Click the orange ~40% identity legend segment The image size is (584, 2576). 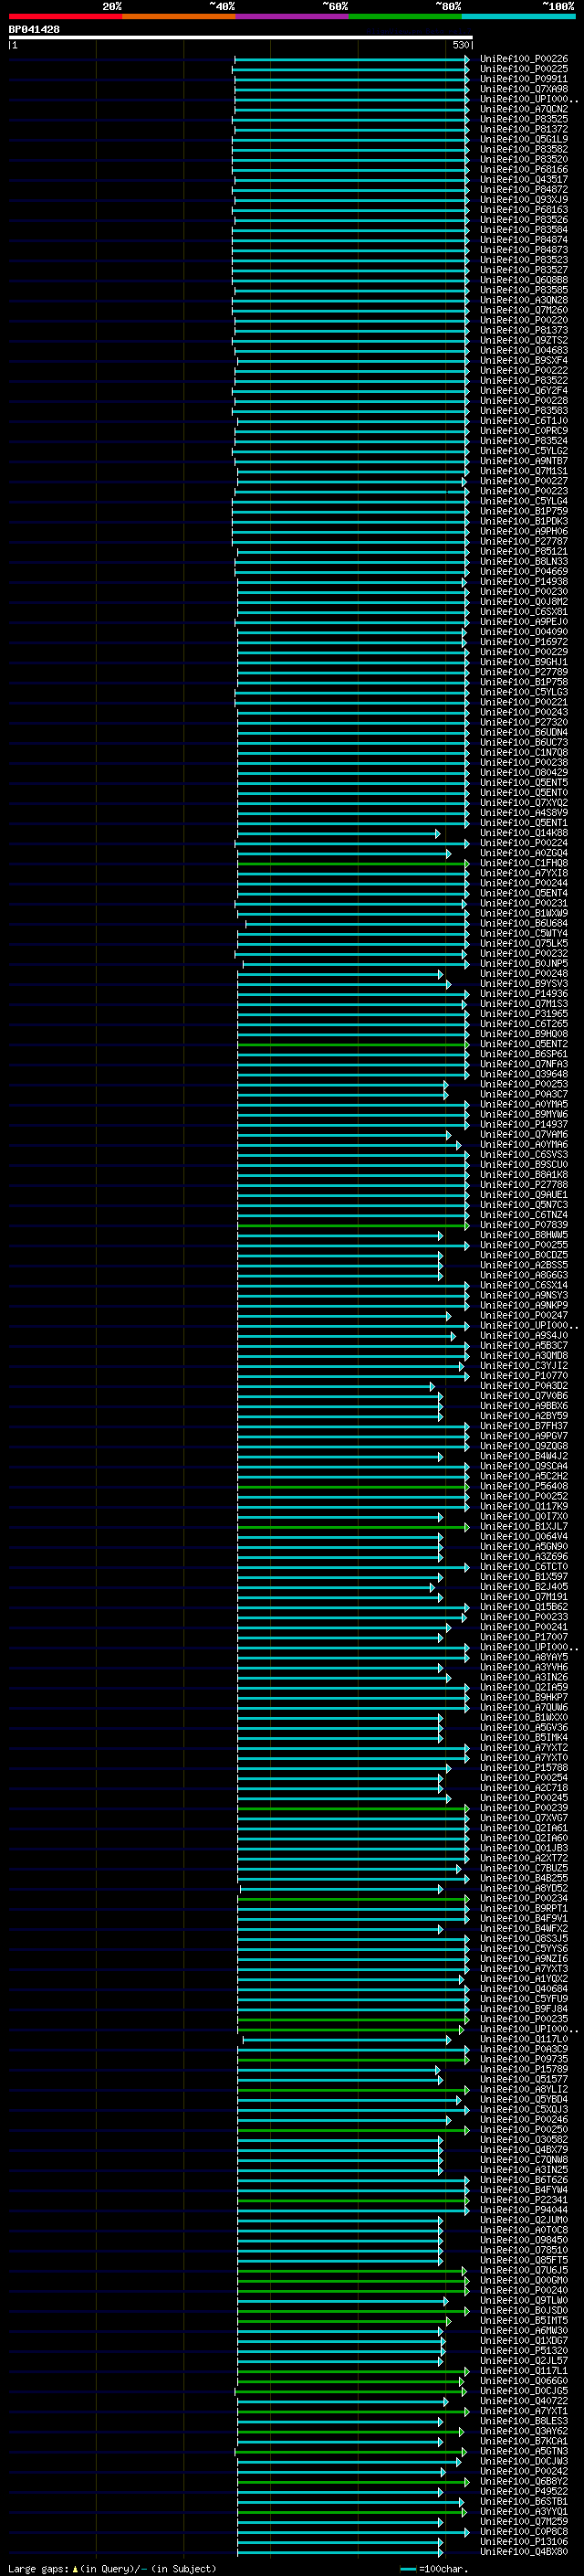click(179, 16)
